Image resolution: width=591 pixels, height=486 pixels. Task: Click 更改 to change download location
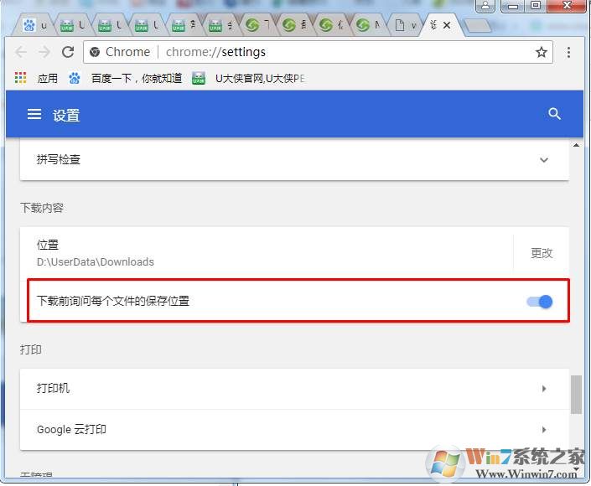(x=542, y=253)
